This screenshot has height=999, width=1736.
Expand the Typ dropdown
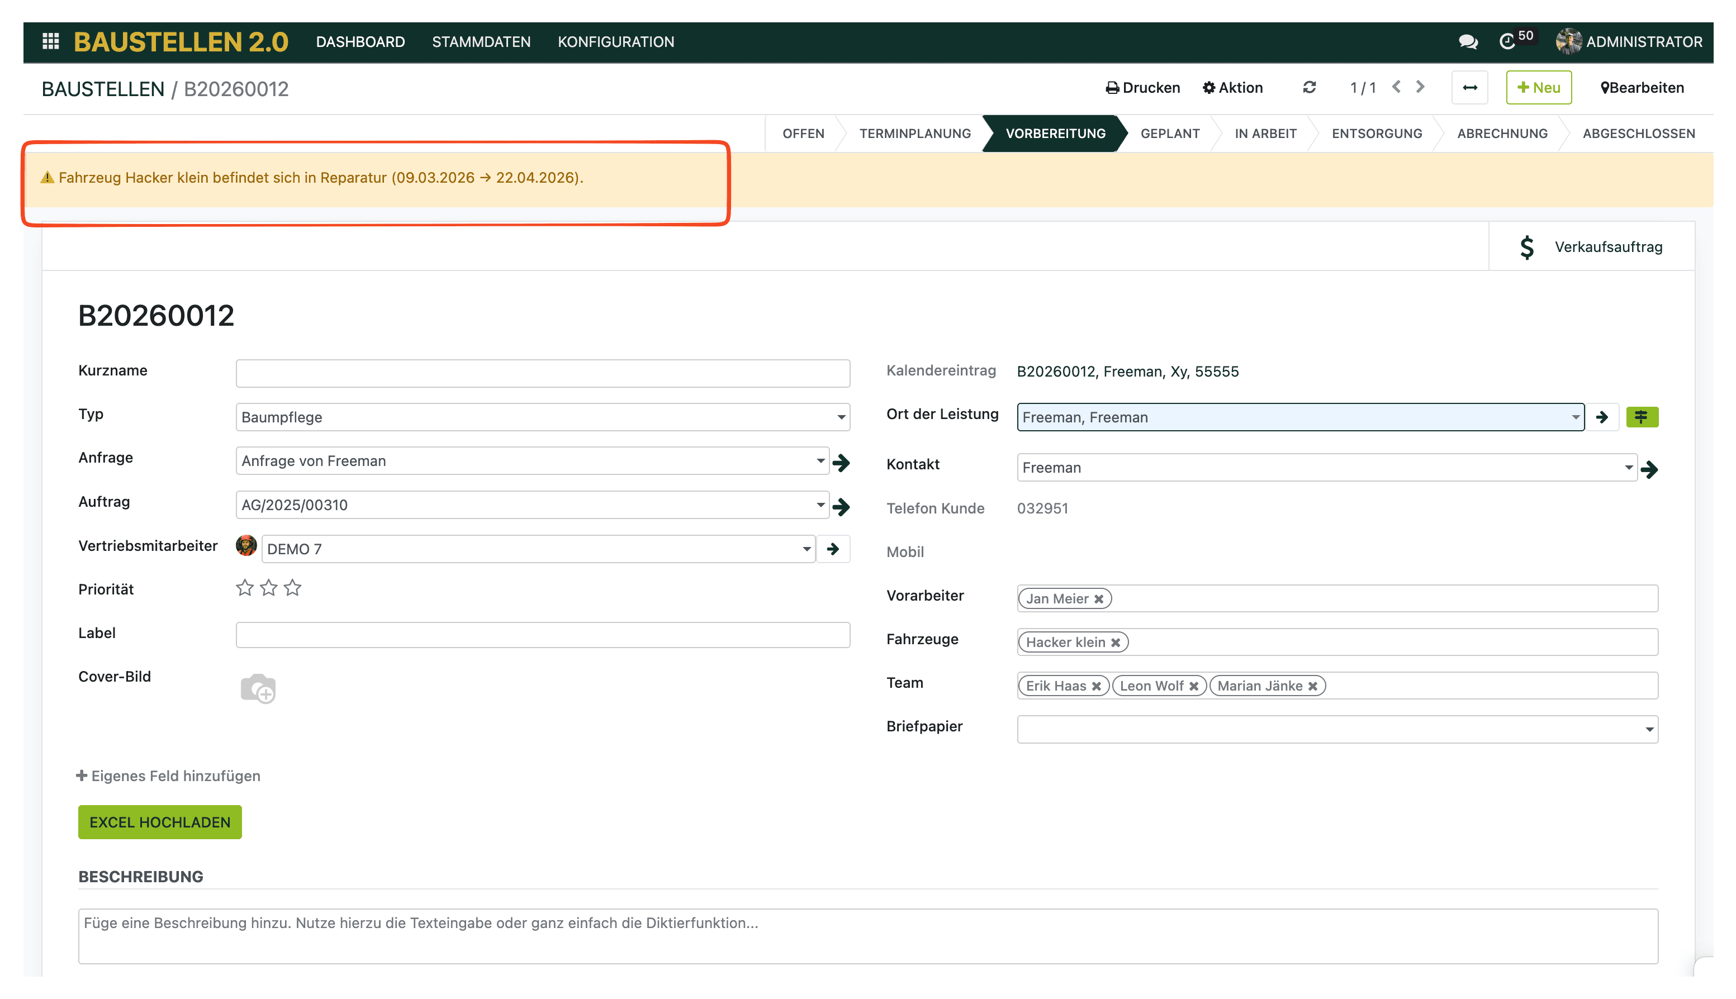(x=841, y=417)
